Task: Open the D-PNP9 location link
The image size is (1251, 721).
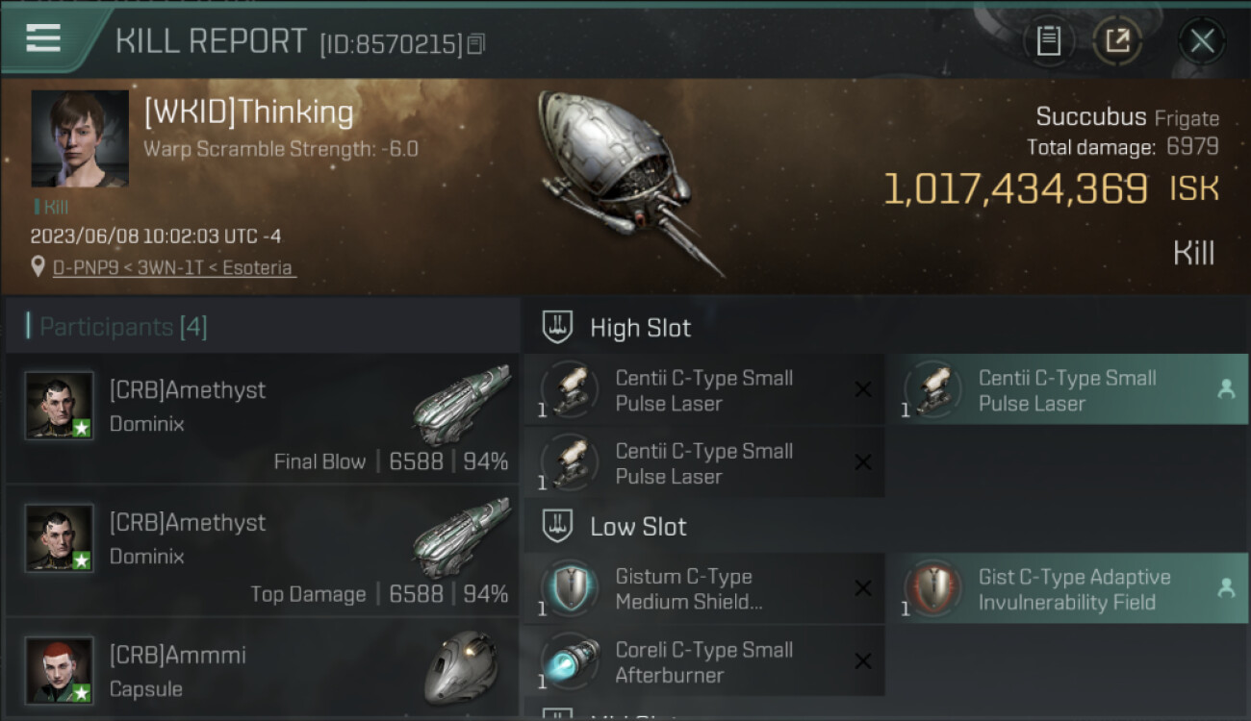Action: click(x=174, y=267)
